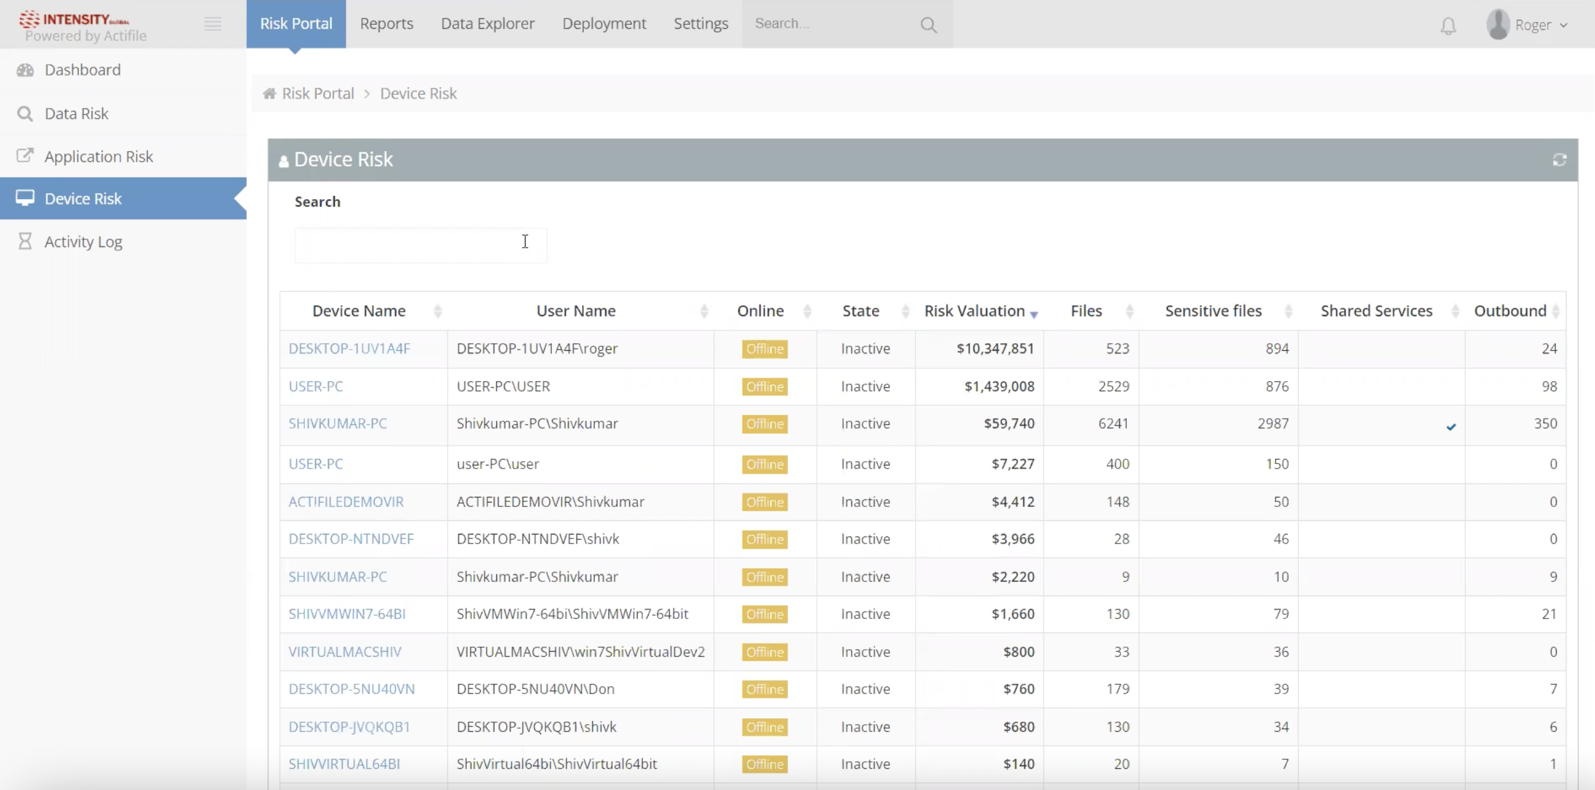Open Dashboard from the sidebar
Screen dimensions: 1595x790
83,70
